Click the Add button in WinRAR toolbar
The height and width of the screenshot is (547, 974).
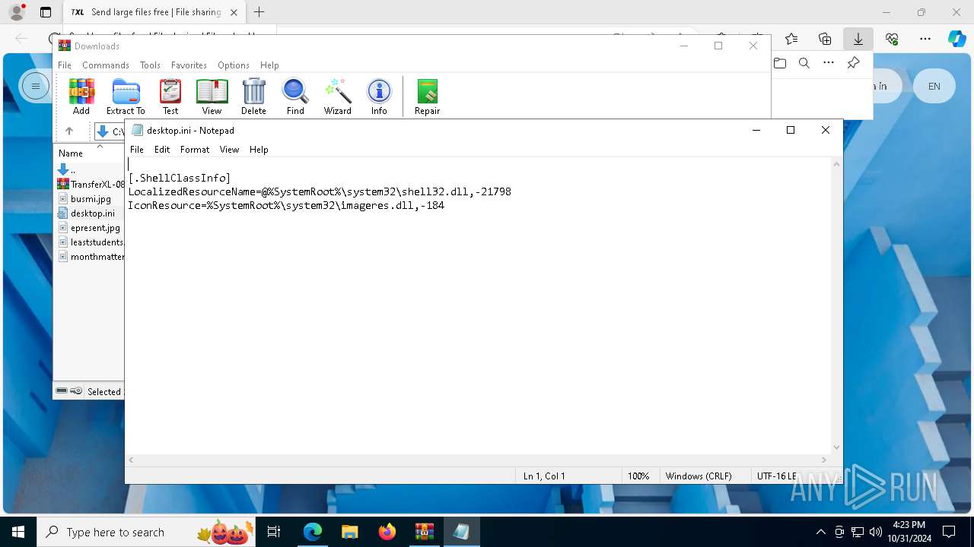[81, 96]
